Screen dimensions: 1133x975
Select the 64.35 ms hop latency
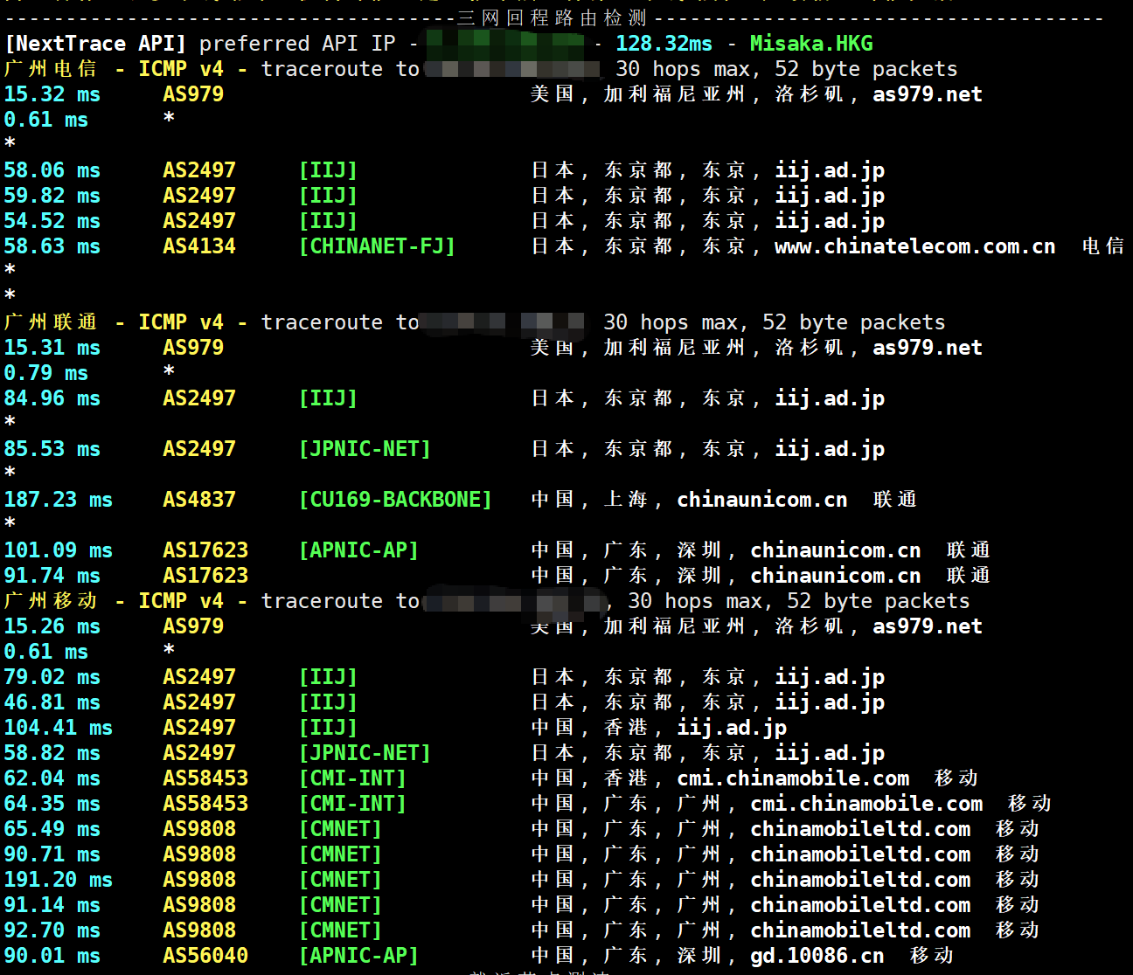coord(52,804)
